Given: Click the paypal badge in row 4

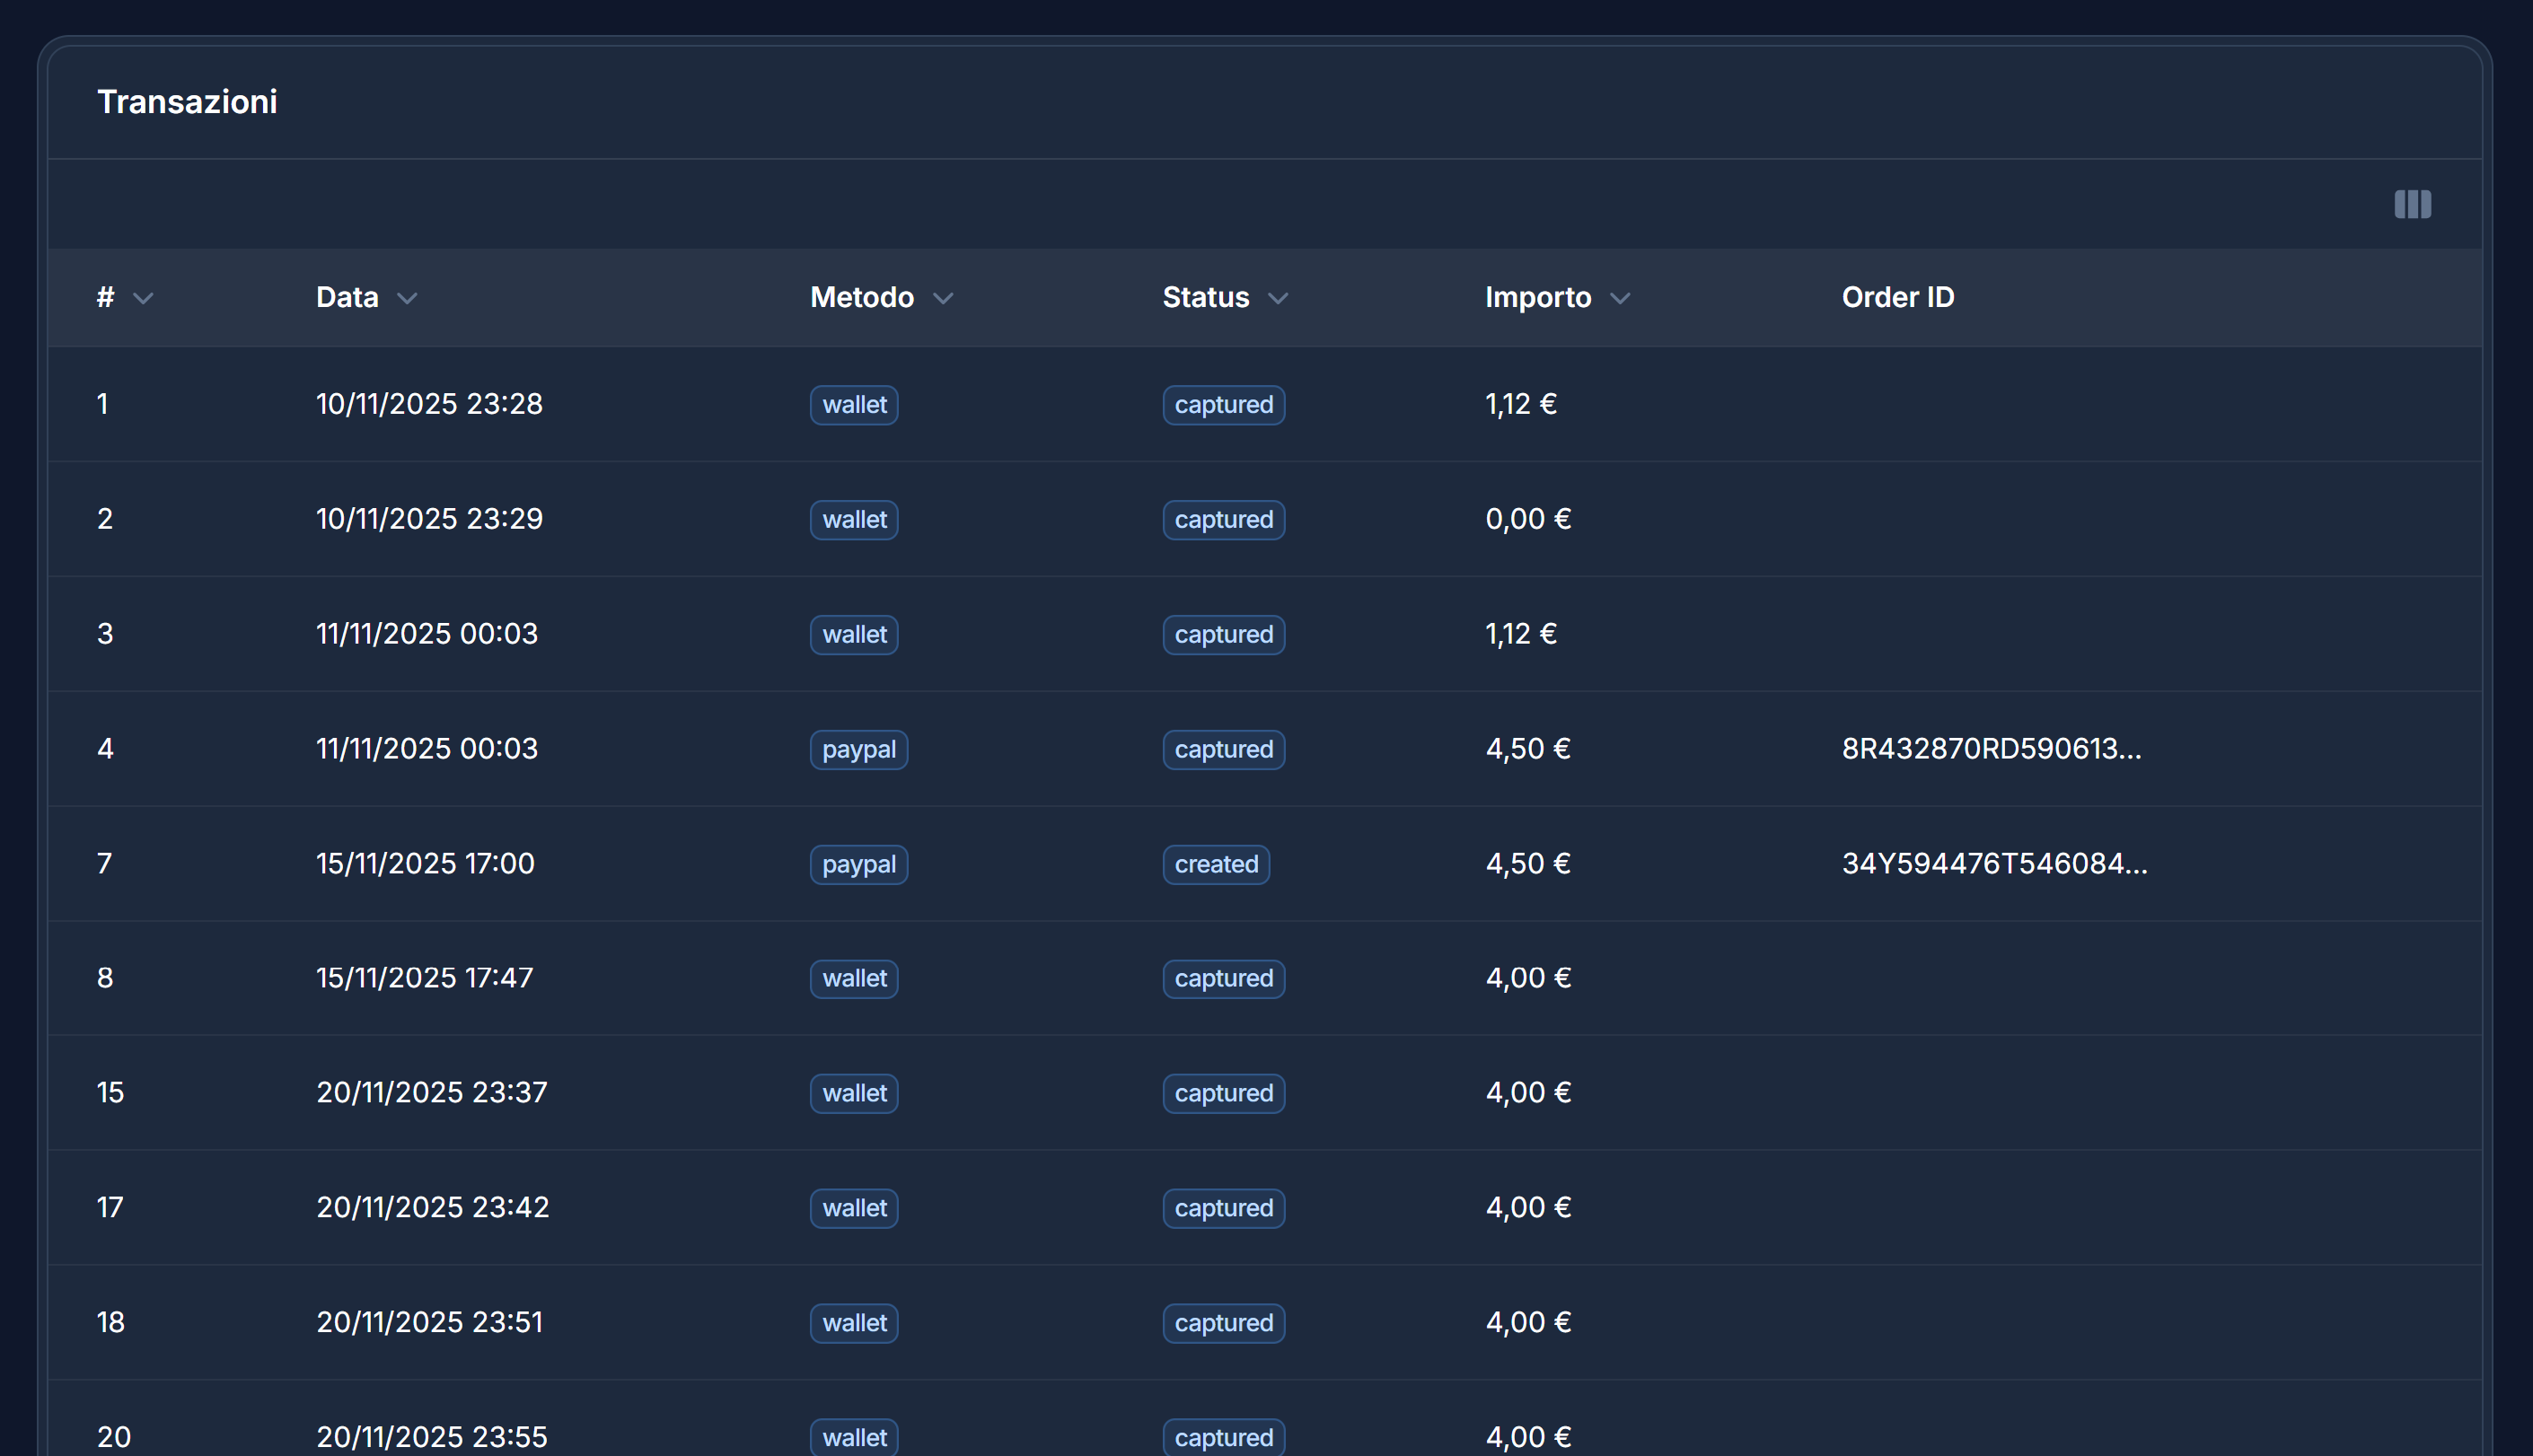Looking at the screenshot, I should 858,749.
